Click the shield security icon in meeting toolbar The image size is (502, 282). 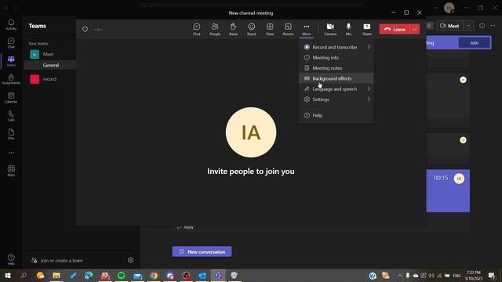coord(85,29)
